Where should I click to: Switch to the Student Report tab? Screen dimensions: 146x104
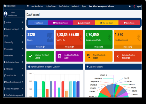click(x=84, y=23)
